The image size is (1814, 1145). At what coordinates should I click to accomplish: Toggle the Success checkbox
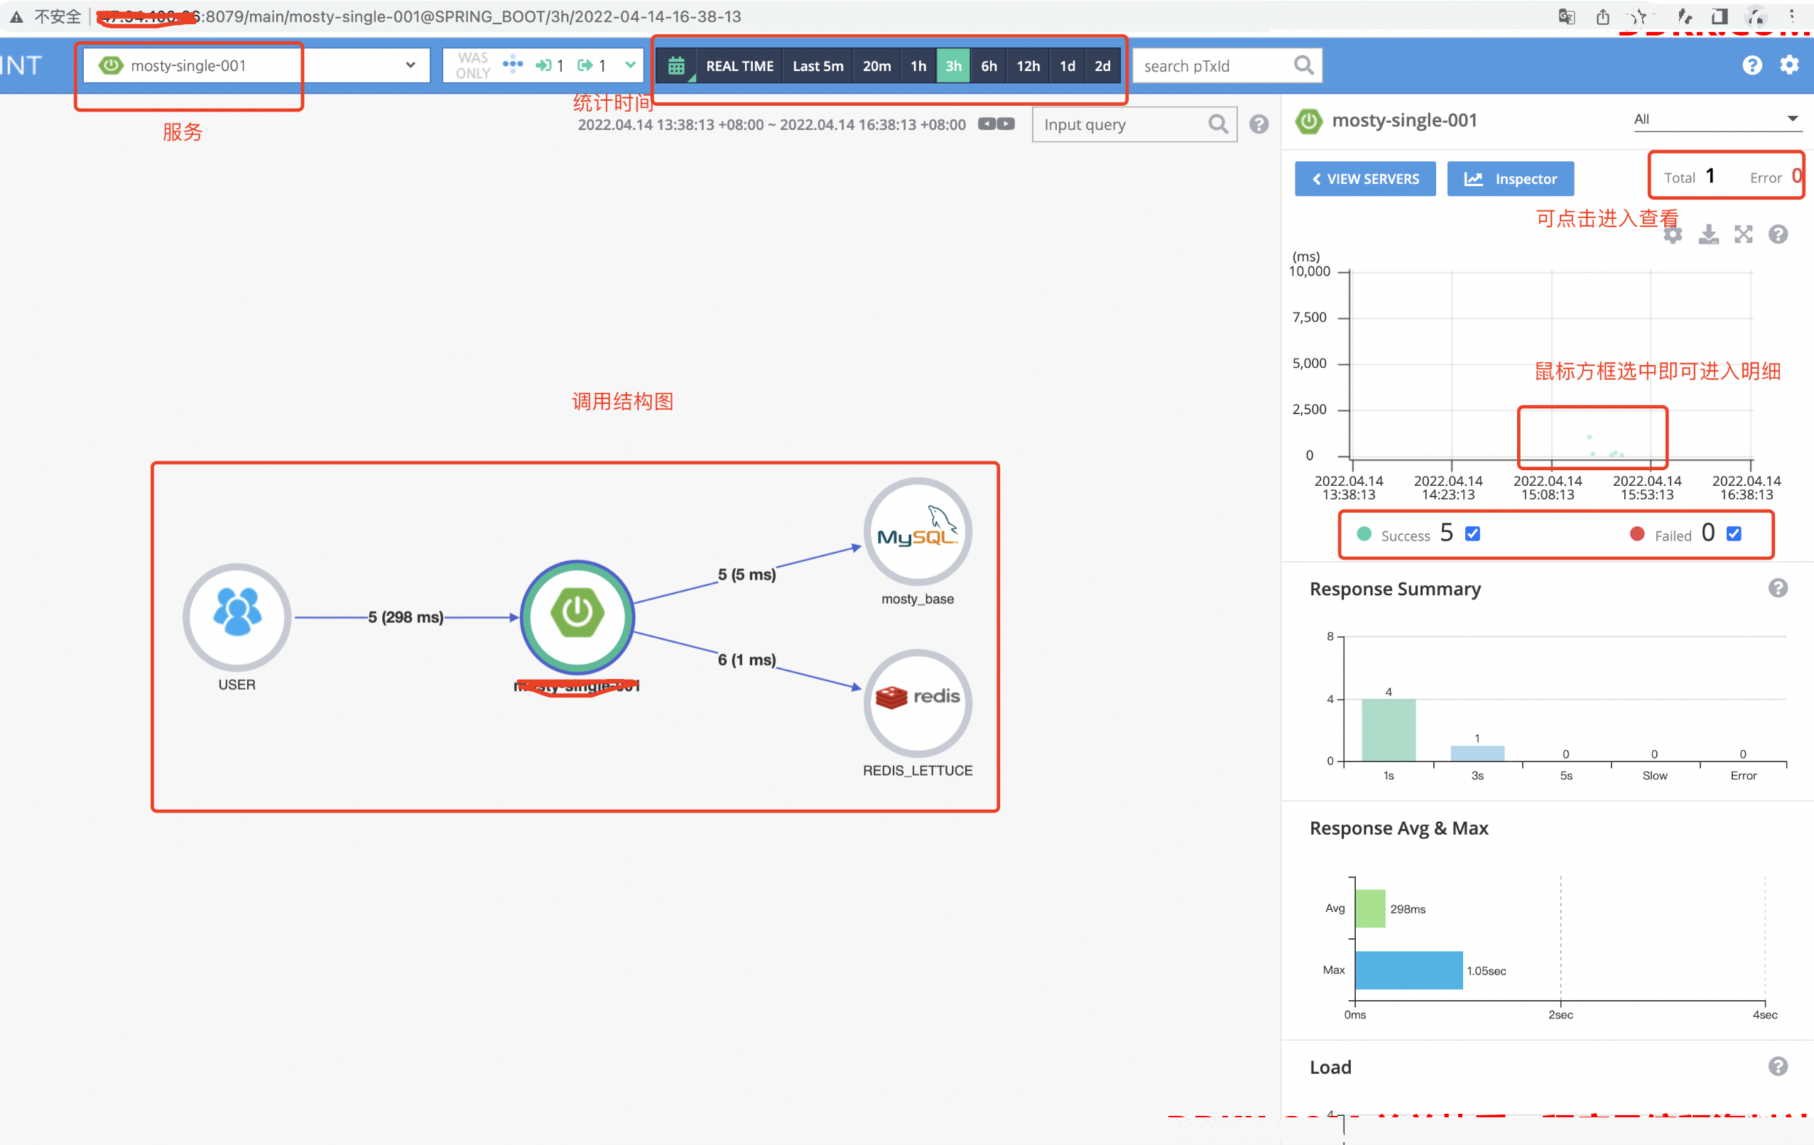1473,533
